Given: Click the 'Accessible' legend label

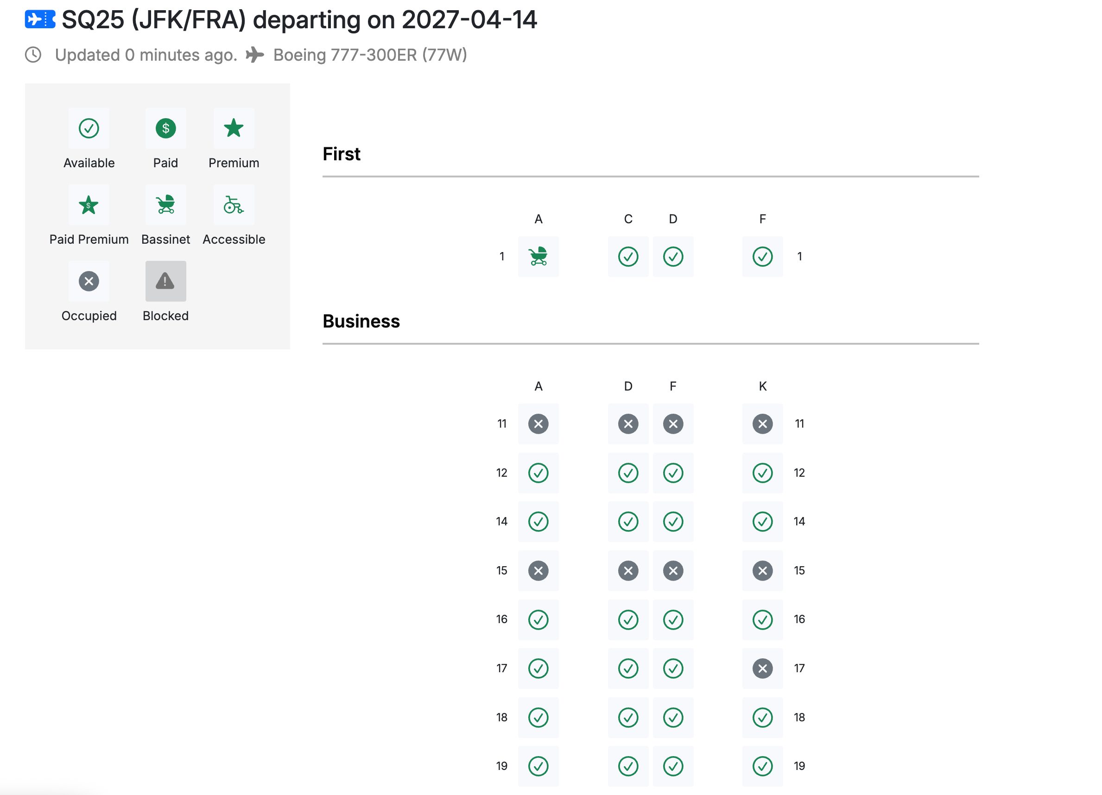Looking at the screenshot, I should coord(234,240).
